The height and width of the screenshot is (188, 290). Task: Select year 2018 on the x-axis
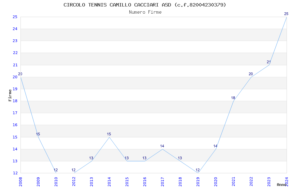pyautogui.click(x=180, y=182)
